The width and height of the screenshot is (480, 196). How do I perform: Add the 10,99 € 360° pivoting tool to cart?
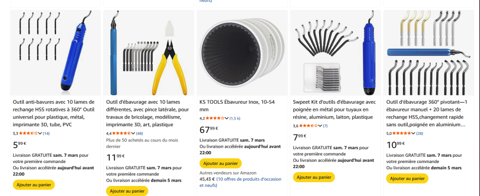click(407, 178)
